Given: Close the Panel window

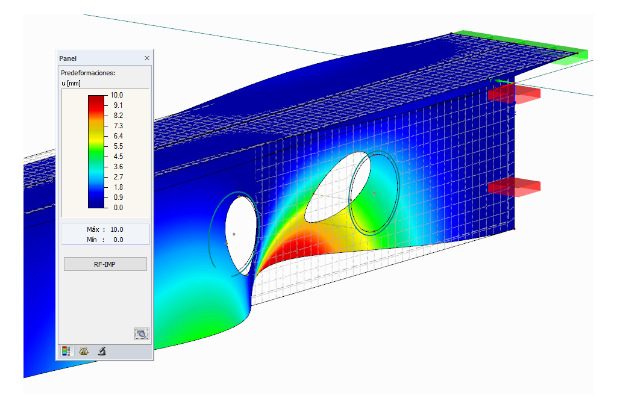Looking at the screenshot, I should pyautogui.click(x=147, y=58).
